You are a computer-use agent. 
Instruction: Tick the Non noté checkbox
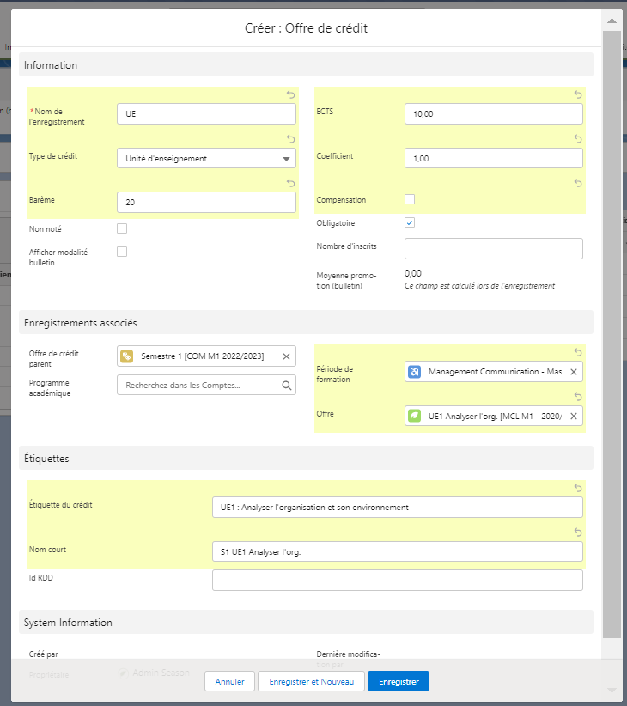click(x=122, y=228)
